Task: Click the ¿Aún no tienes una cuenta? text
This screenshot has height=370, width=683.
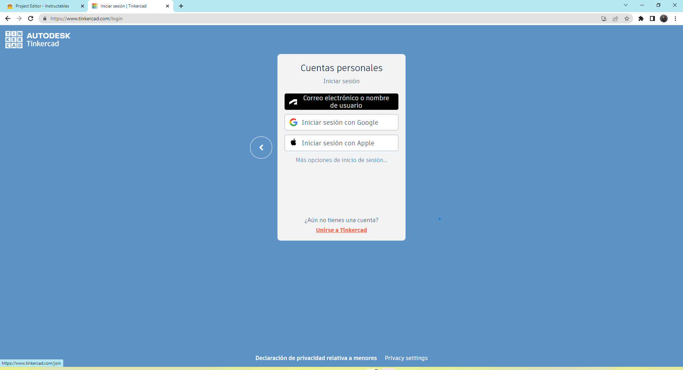Action: pos(341,220)
